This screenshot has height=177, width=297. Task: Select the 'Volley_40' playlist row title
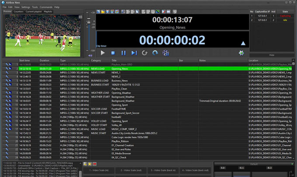click(x=117, y=125)
